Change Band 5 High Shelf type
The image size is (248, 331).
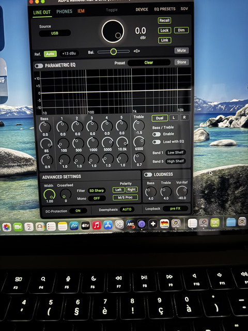pyautogui.click(x=176, y=161)
